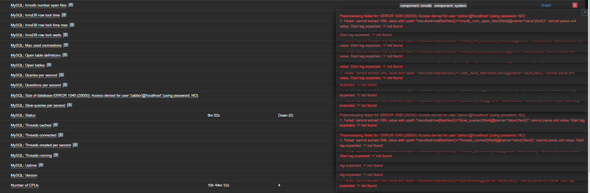This screenshot has height=193, width=590.
Task: Show description icon for Queries per second
Action: click(61, 75)
